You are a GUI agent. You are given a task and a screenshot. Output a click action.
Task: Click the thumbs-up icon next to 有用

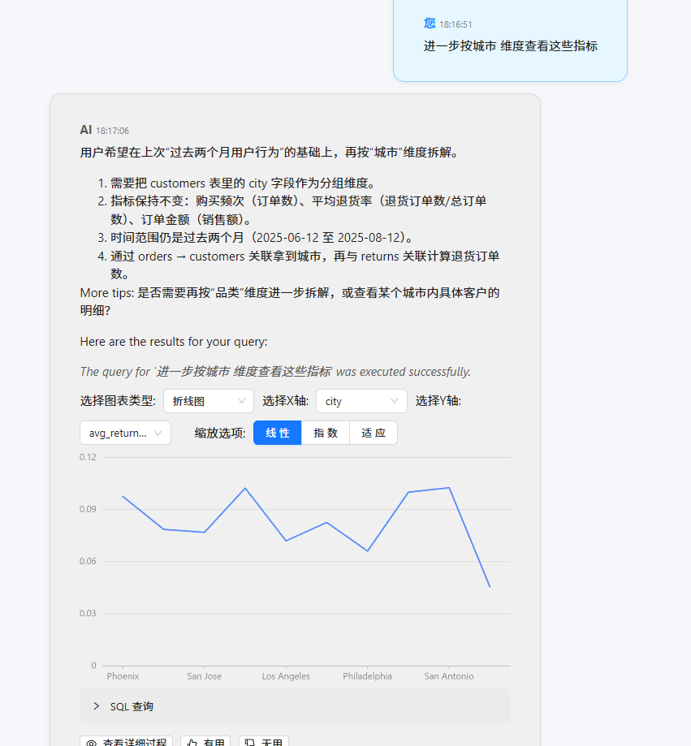[x=192, y=742]
